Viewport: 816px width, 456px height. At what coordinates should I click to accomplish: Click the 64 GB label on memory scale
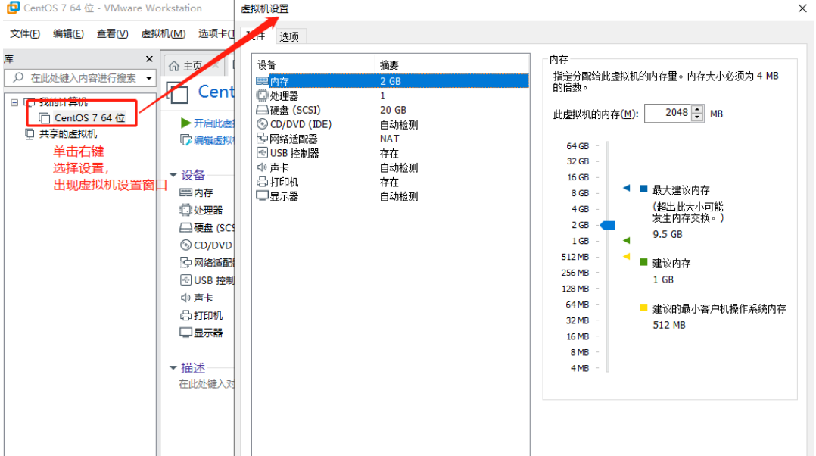(x=578, y=145)
